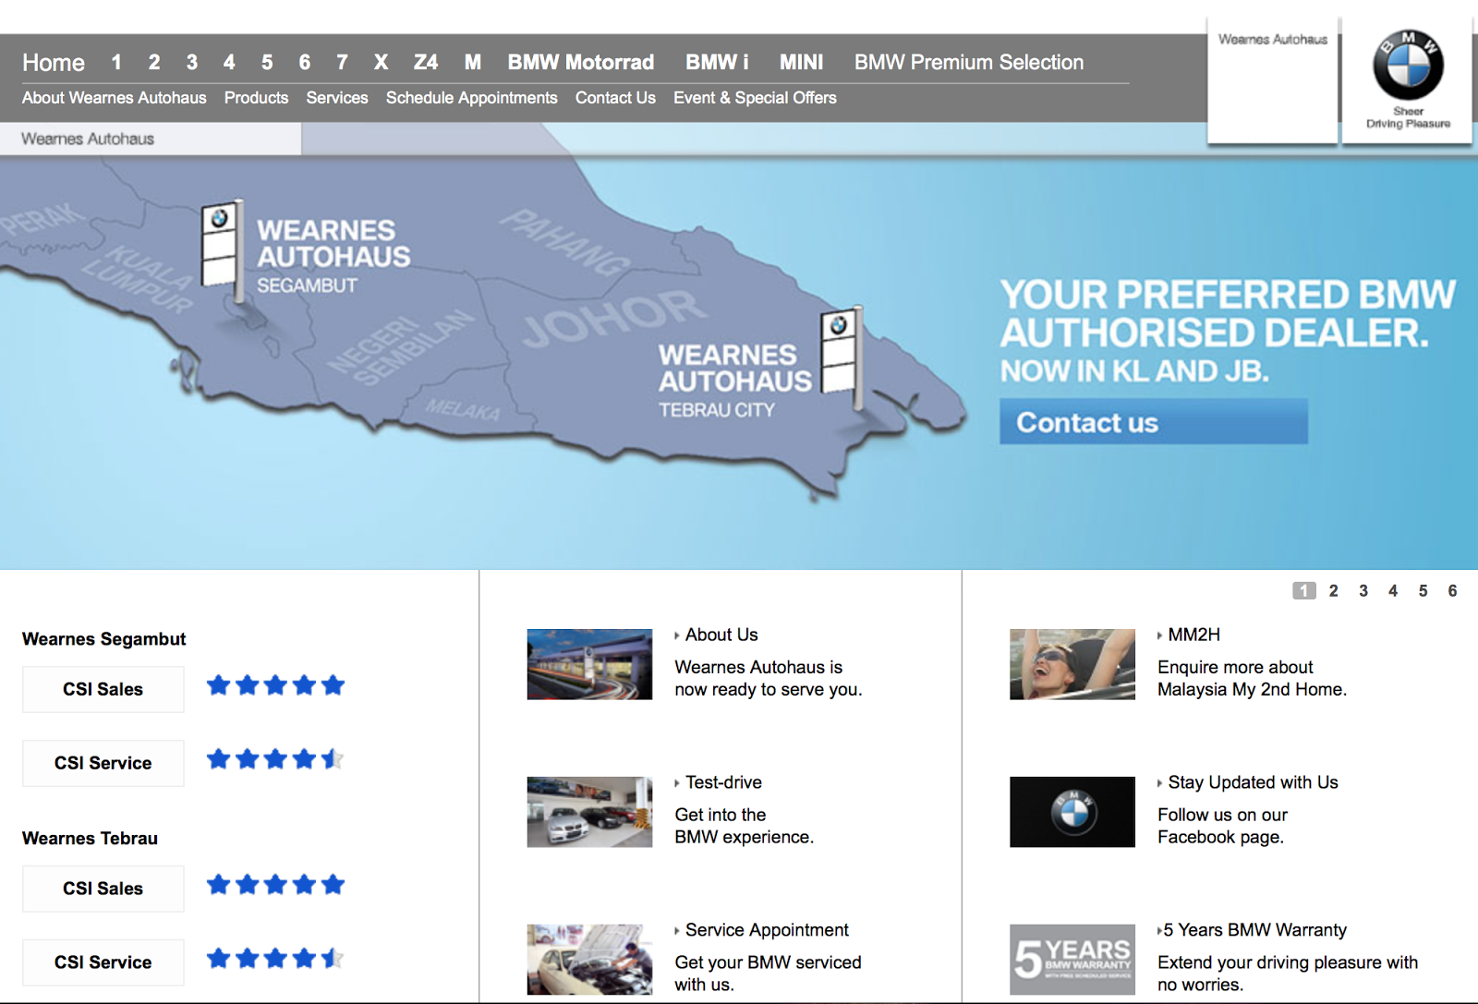Open the Z4 menu item
The width and height of the screenshot is (1478, 1004).
coord(426,62)
